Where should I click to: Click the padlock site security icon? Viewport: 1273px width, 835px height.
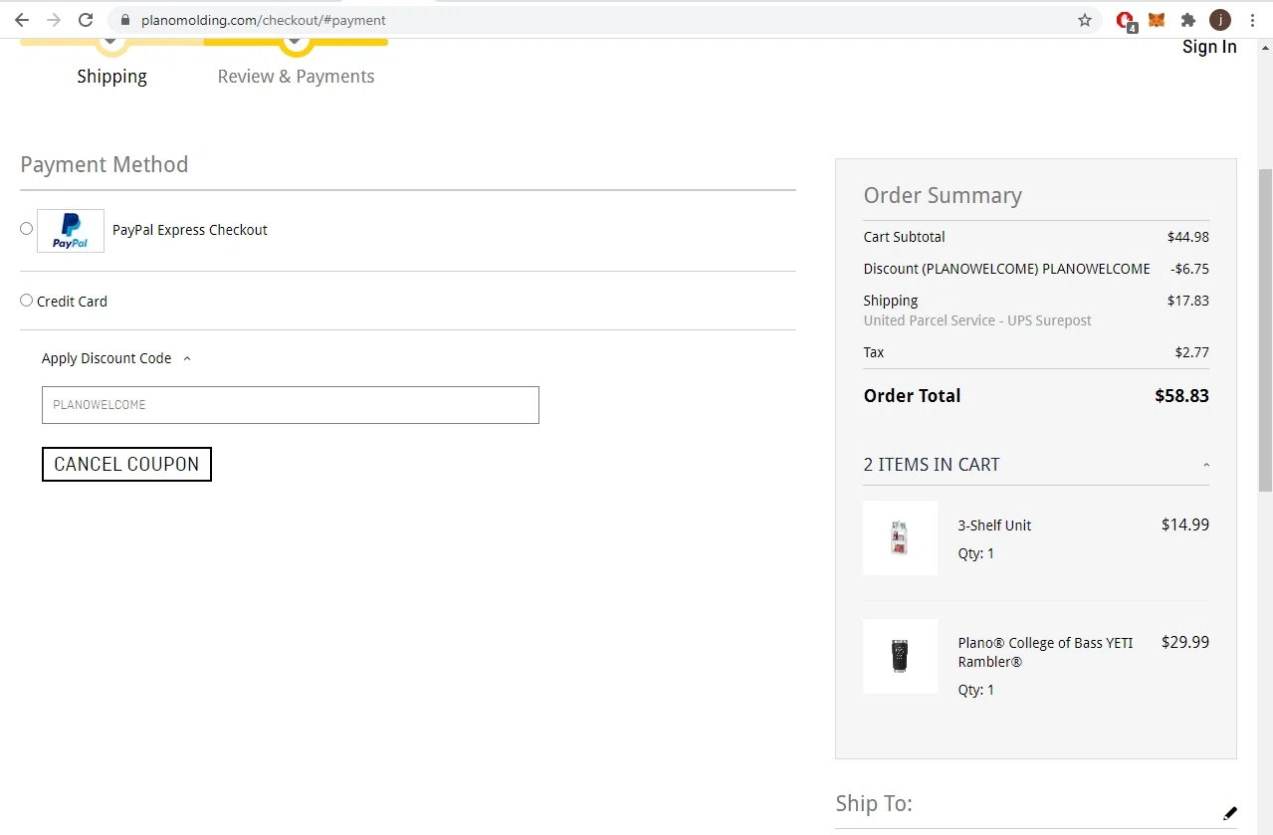tap(124, 20)
